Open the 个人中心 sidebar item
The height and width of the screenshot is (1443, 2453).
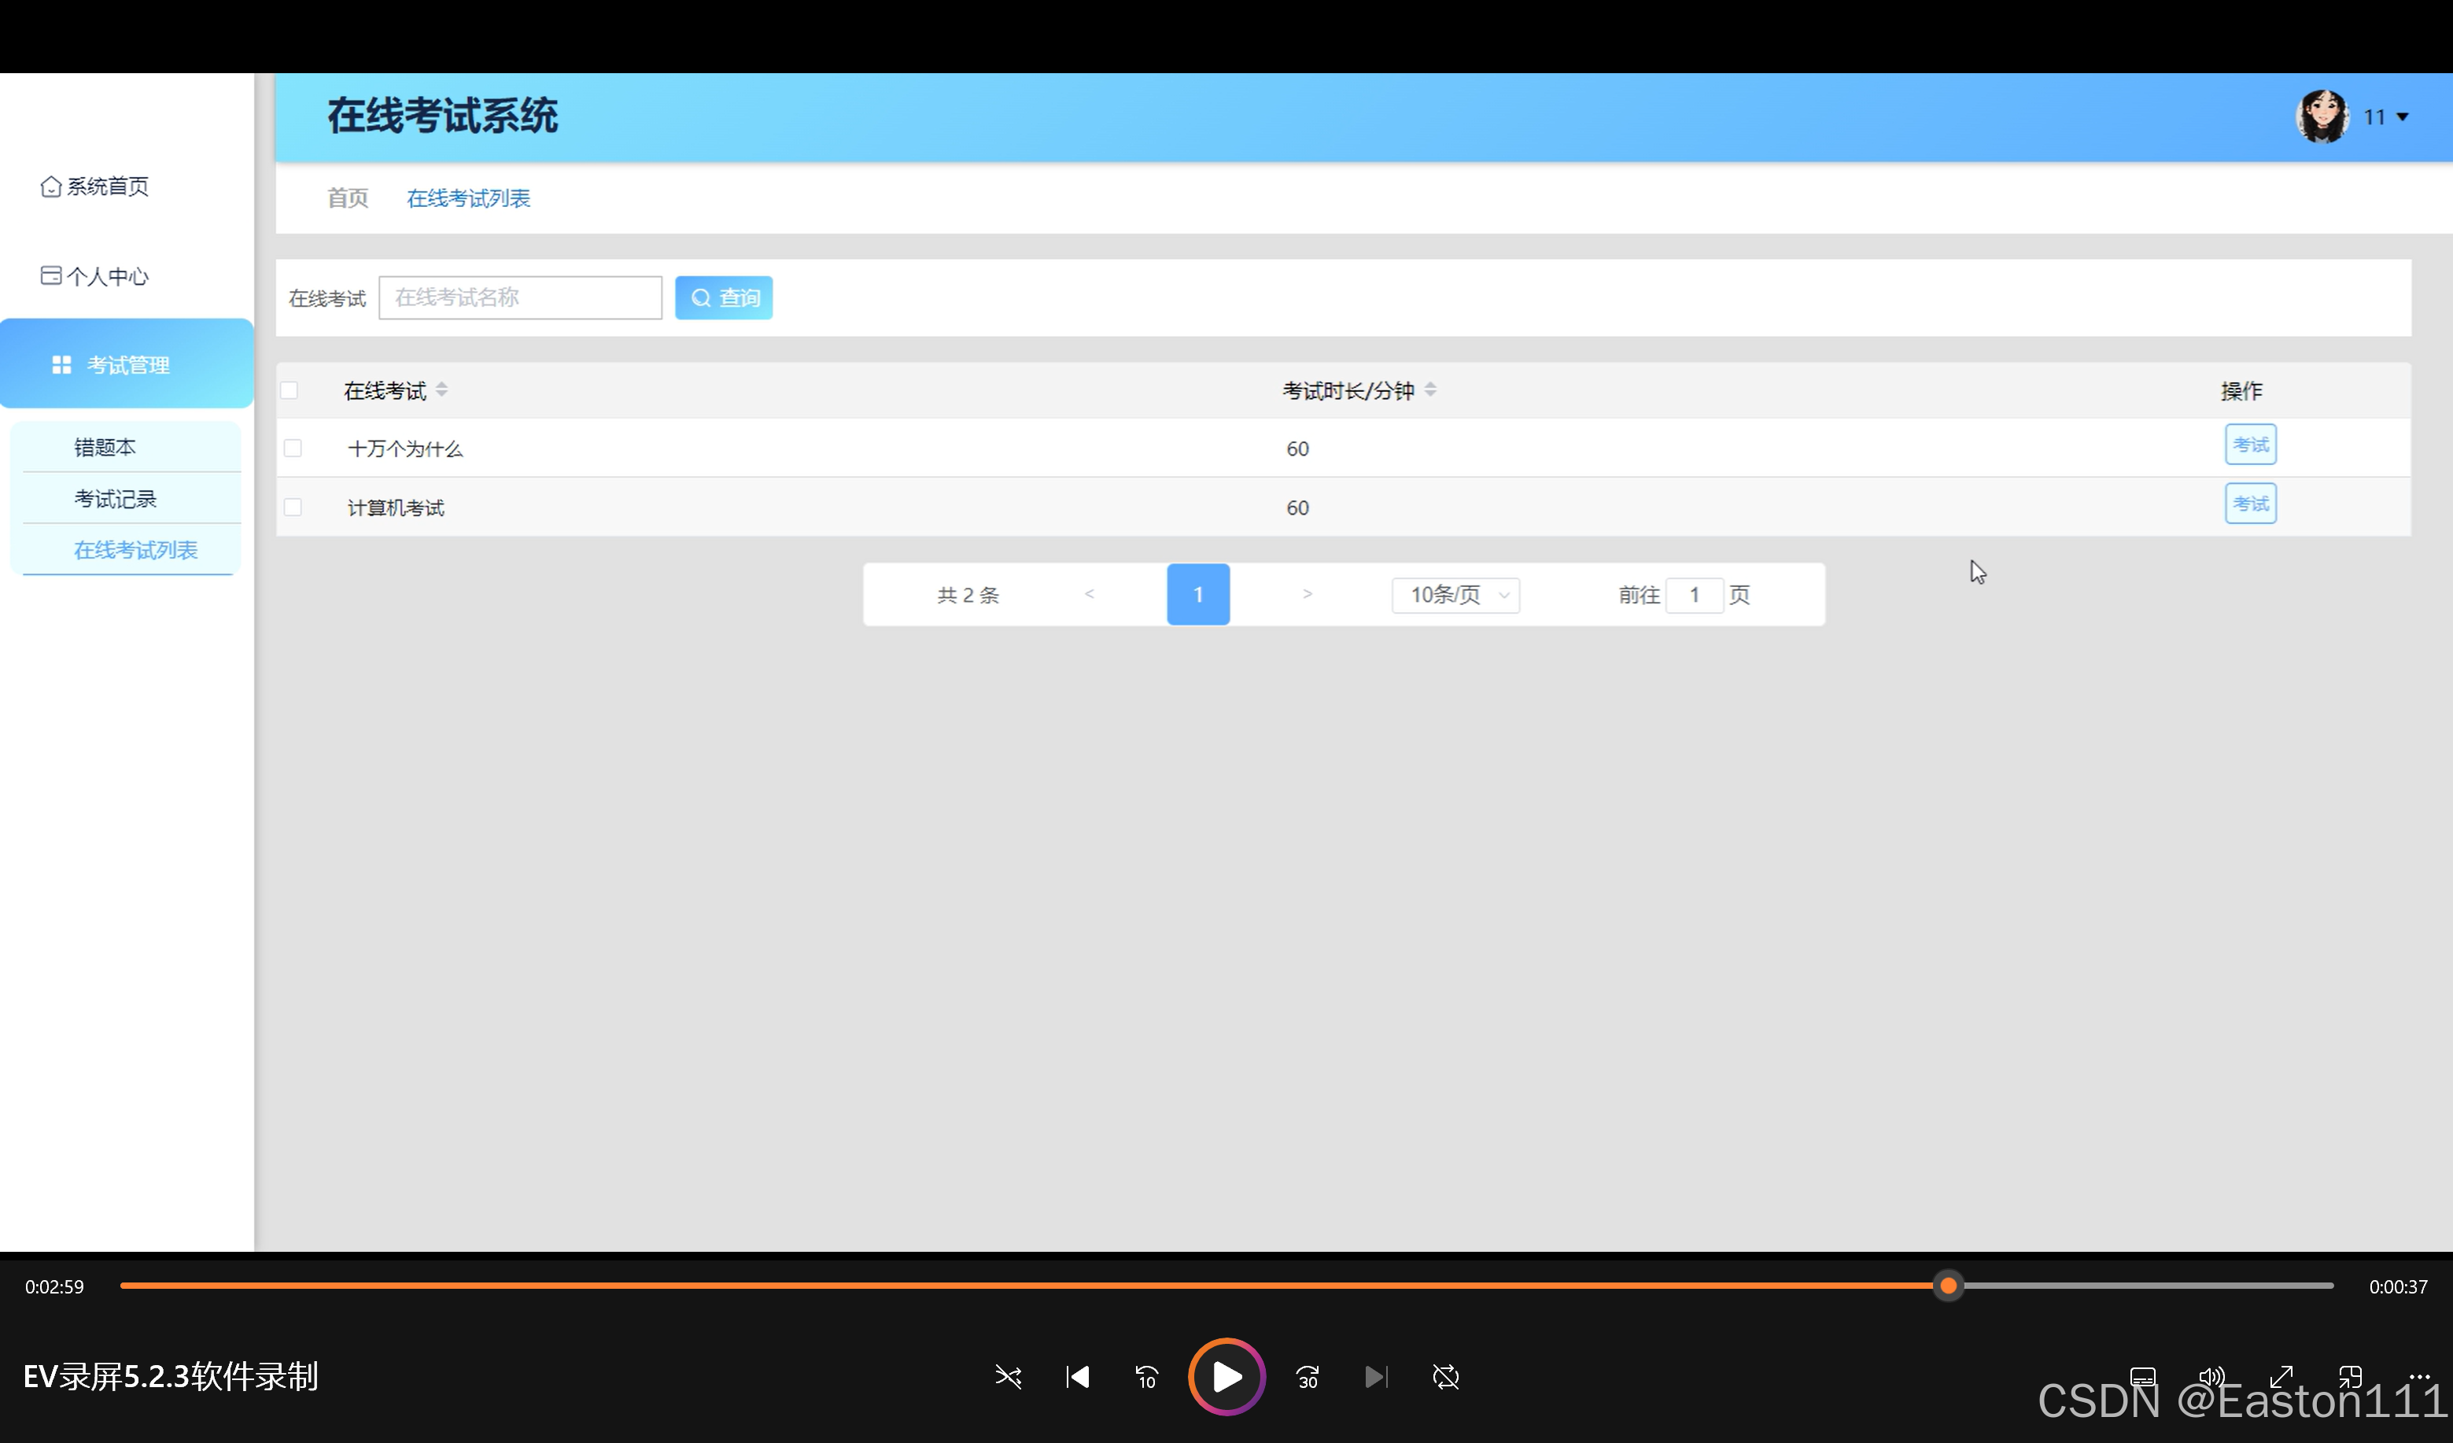click(94, 276)
